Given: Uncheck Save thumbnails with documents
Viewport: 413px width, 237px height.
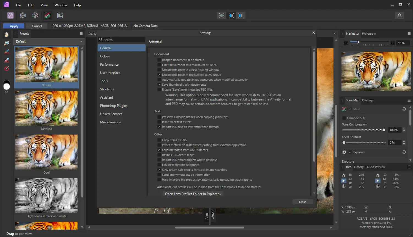Looking at the screenshot, I should point(159,85).
